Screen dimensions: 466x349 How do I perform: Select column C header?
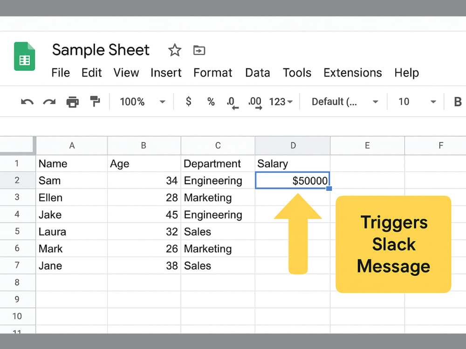218,146
